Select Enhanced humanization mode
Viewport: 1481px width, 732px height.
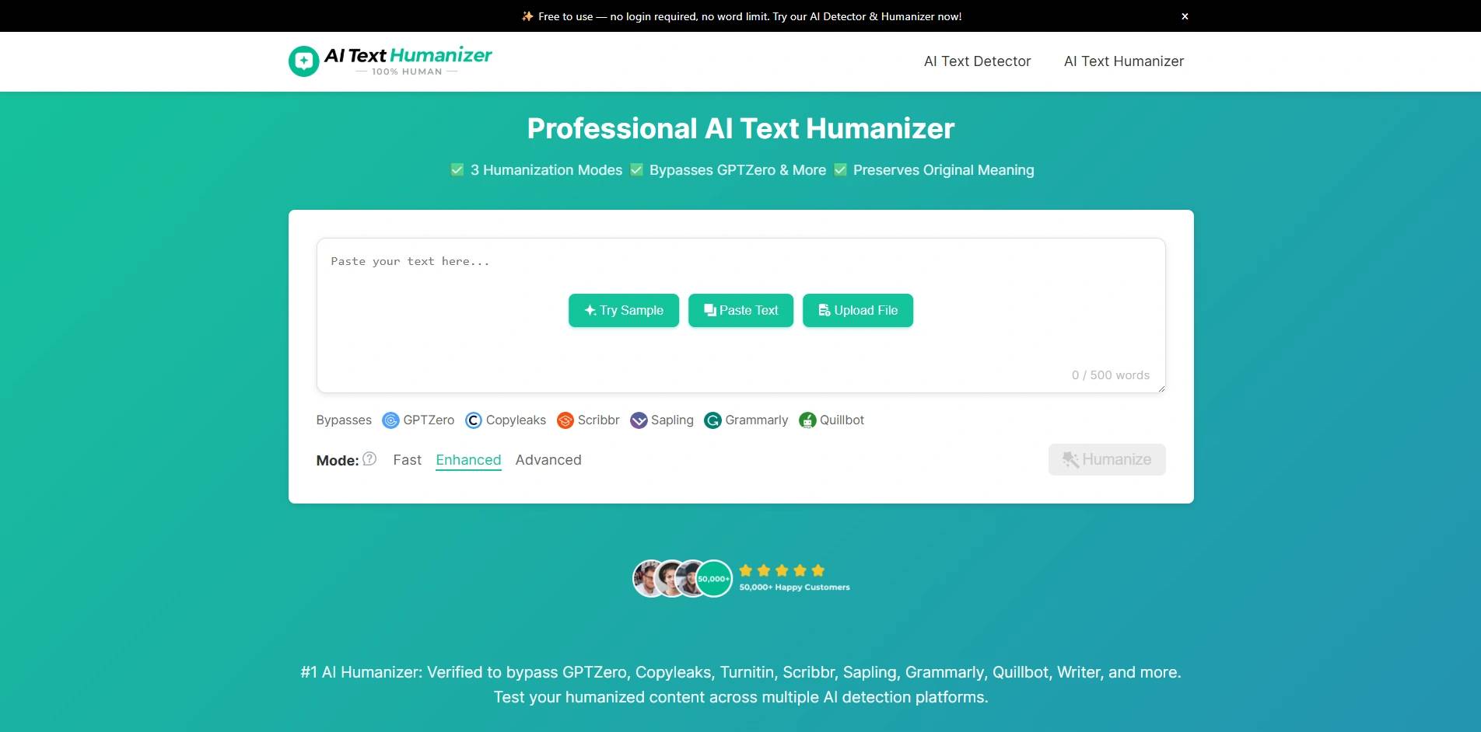coord(467,459)
